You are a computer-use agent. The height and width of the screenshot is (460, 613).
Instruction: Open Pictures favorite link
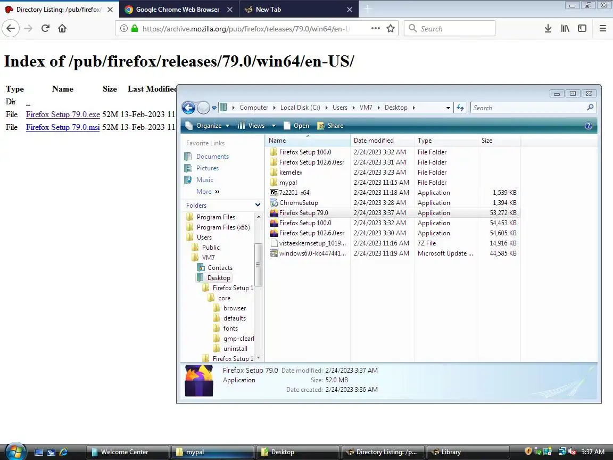click(x=207, y=168)
